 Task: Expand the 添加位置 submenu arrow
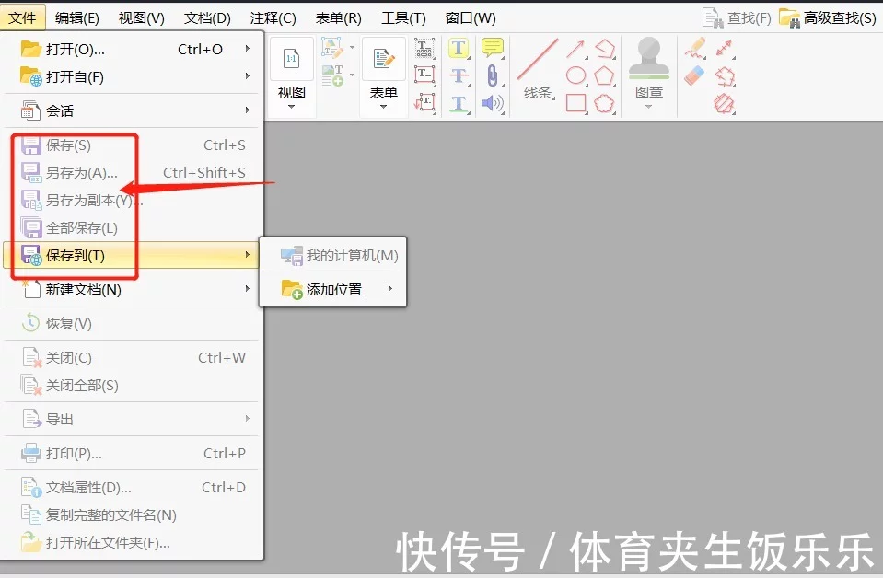389,289
